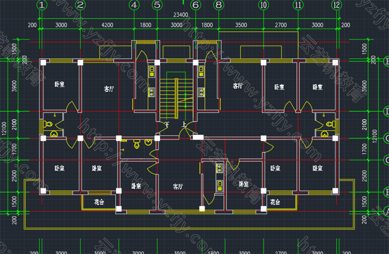389x254 pixels.
Task: Click the axis bubble numbered 4
Action: click(134, 5)
